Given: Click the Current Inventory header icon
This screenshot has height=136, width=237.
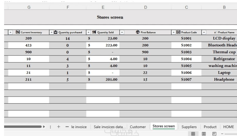Looking at the screenshot, I should pos(18,32).
